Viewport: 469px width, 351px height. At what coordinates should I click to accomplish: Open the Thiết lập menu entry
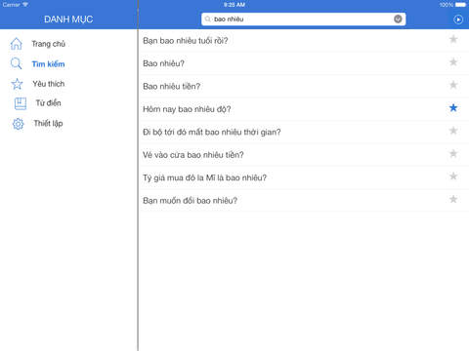click(48, 124)
